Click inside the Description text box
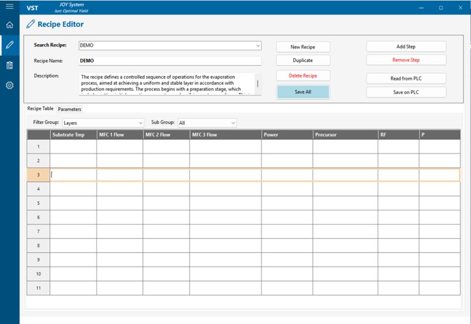The height and width of the screenshot is (324, 471). click(x=167, y=84)
